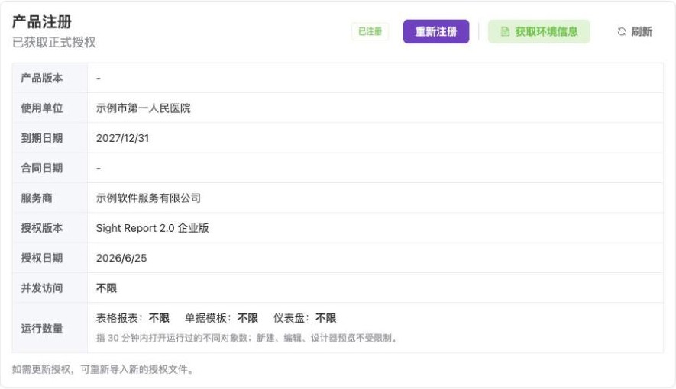Viewport: 676px width, 389px height.
Task: Click the 已注册 status tag
Action: point(370,31)
